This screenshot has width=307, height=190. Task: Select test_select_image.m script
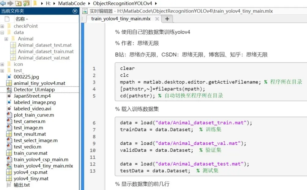pyautogui.click(x=35, y=140)
